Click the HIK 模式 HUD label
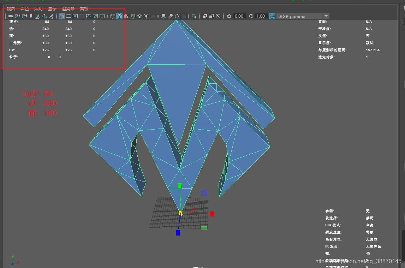Image resolution: width=405 pixels, height=268 pixels. pyautogui.click(x=333, y=225)
